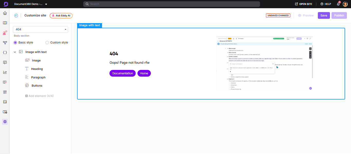Click the Home button in preview
This screenshot has width=351, height=154.
[144, 73]
